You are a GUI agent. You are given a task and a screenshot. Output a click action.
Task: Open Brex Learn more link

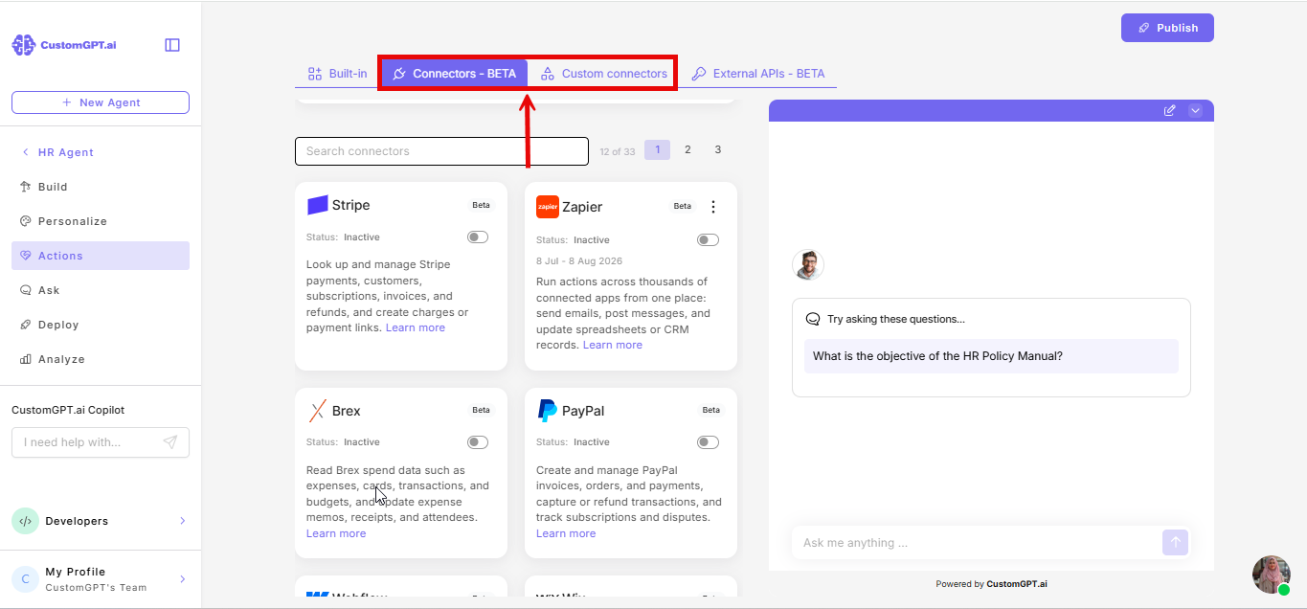336,533
